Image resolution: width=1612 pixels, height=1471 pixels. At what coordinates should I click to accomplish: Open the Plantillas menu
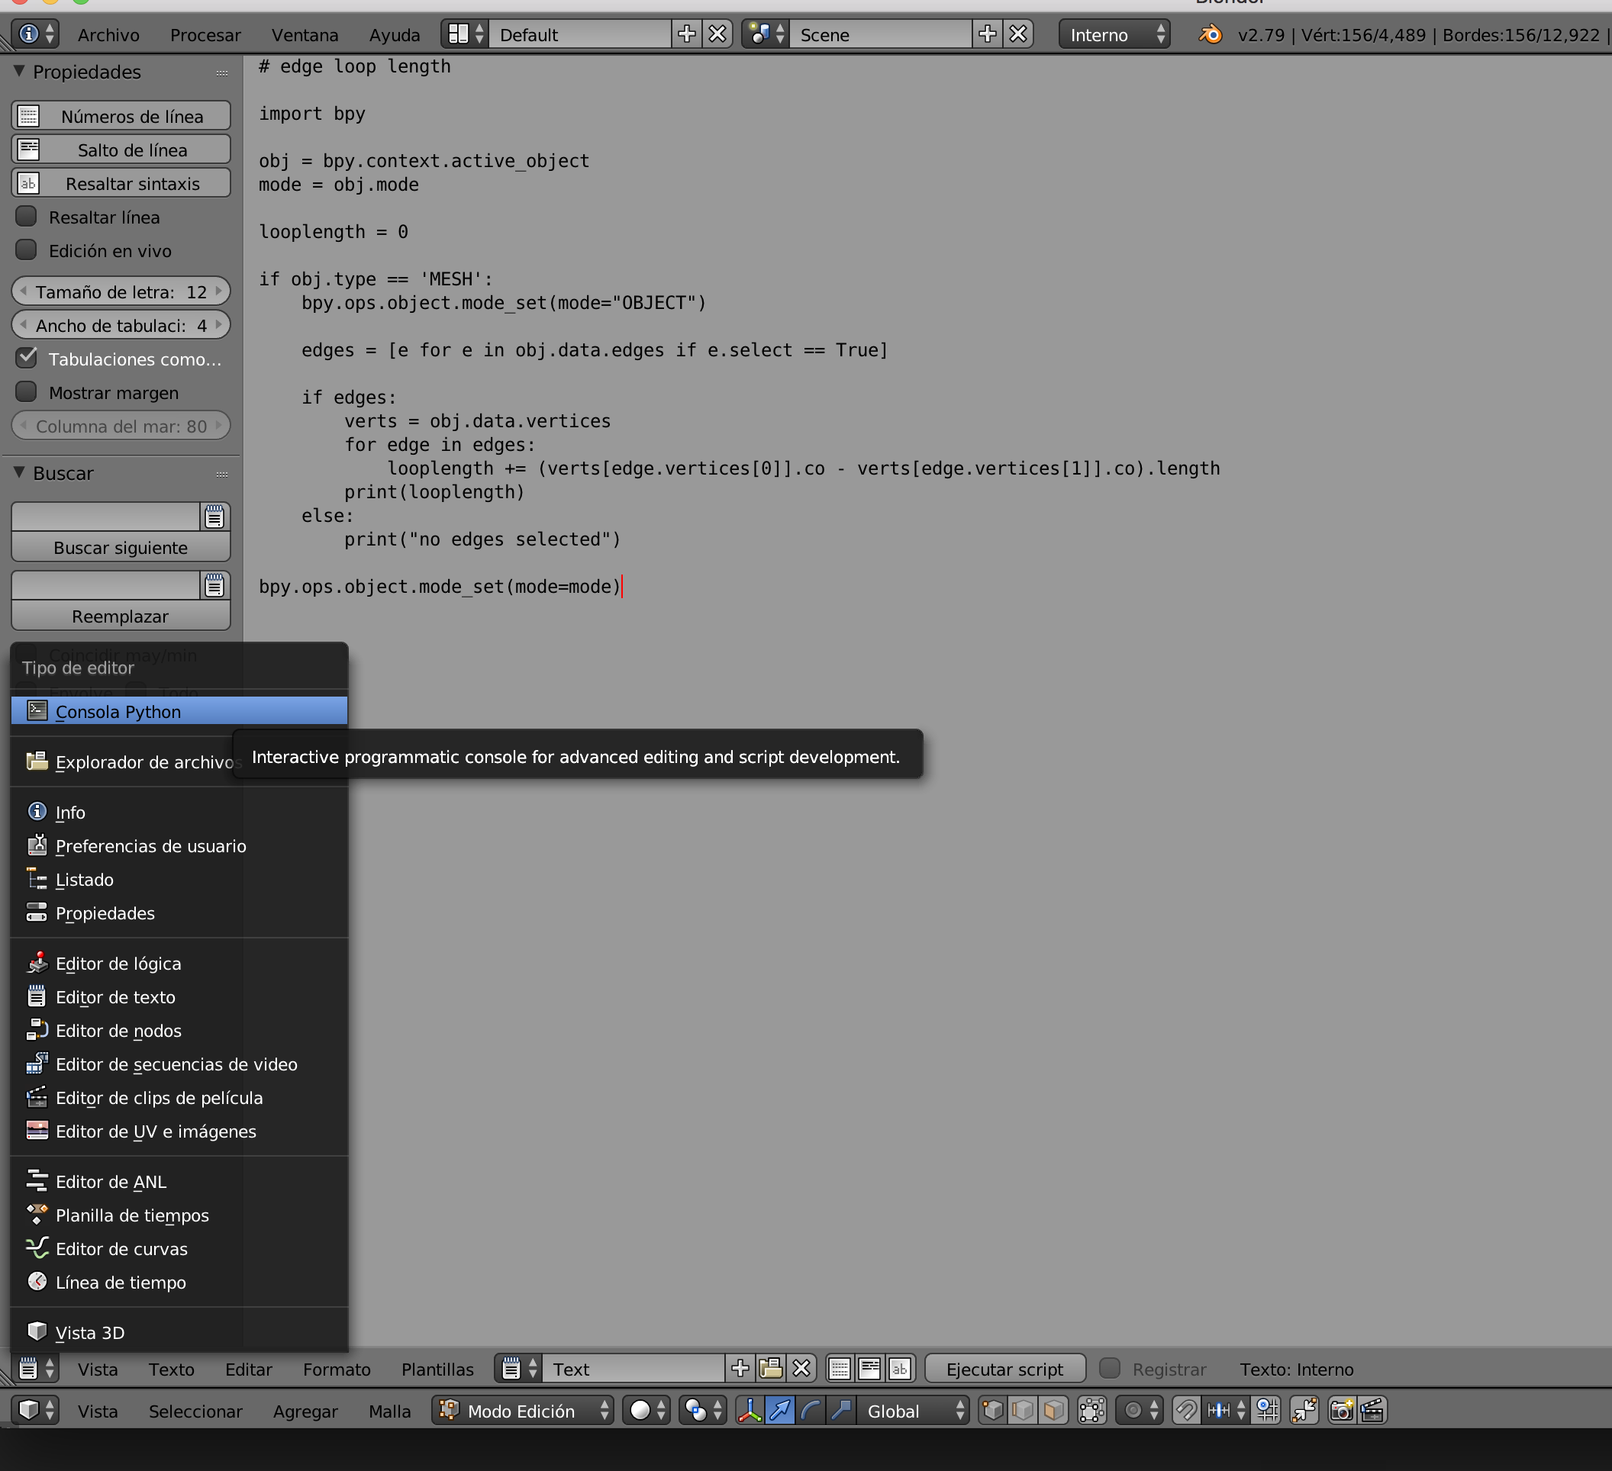coord(437,1369)
